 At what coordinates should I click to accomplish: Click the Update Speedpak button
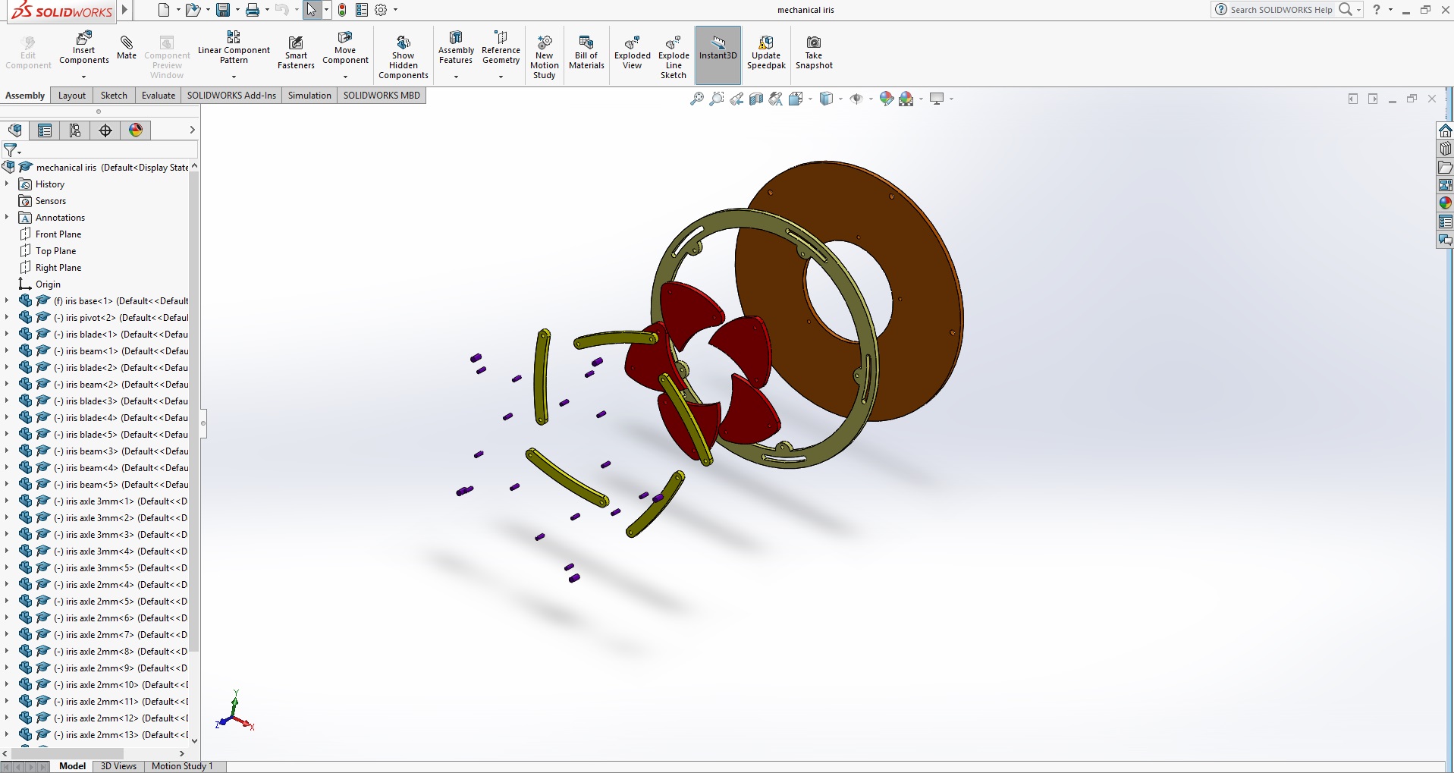765,52
